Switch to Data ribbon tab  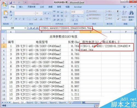(50, 7)
